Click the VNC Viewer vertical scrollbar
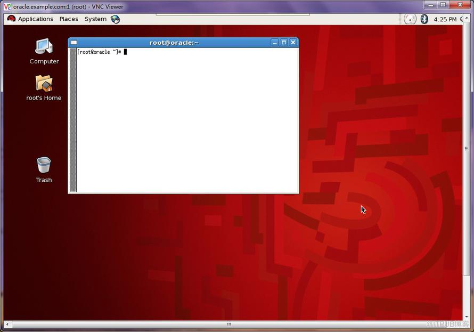 pyautogui.click(x=466, y=149)
